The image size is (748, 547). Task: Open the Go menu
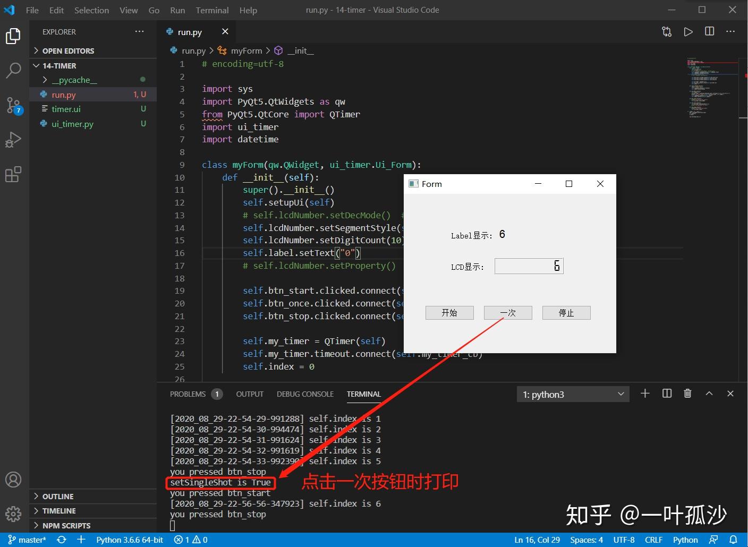(154, 10)
